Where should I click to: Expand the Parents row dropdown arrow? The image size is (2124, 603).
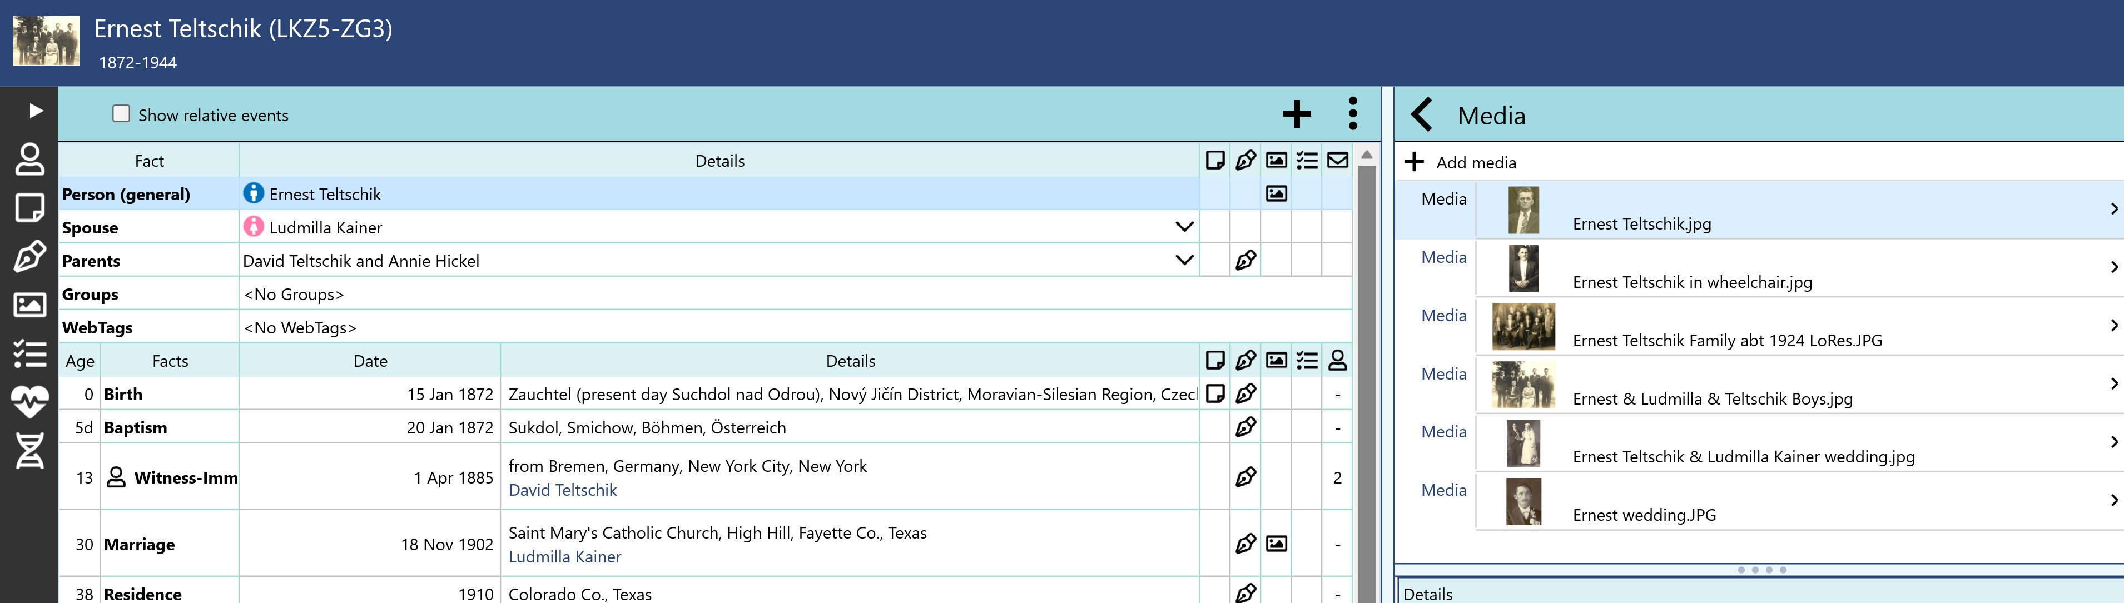1184,260
